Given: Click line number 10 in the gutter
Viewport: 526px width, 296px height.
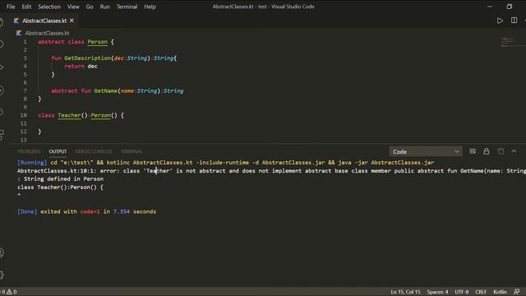Looking at the screenshot, I should pos(24,115).
